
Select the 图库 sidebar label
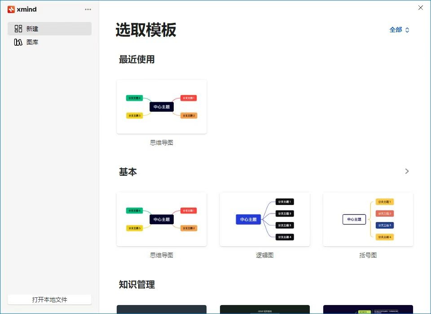tap(32, 42)
